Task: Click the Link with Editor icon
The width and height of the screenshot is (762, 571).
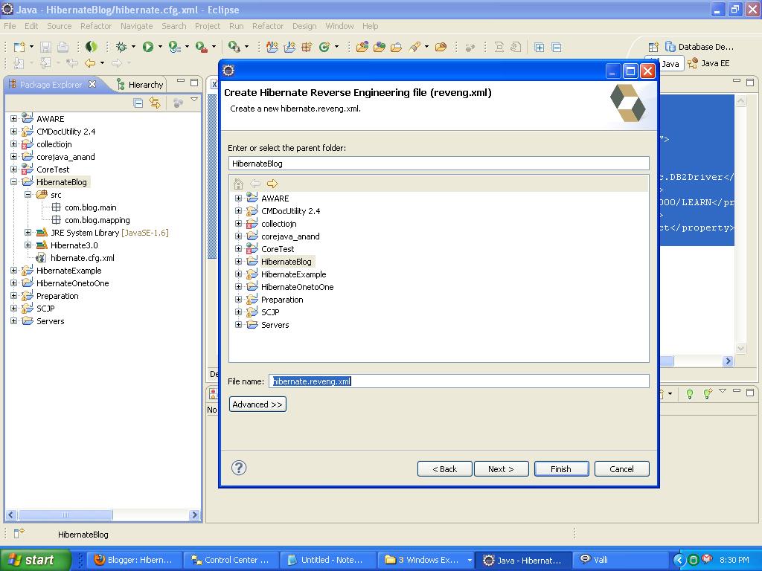Action: [155, 103]
